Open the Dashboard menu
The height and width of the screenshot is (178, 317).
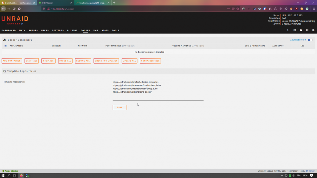click(x=9, y=30)
